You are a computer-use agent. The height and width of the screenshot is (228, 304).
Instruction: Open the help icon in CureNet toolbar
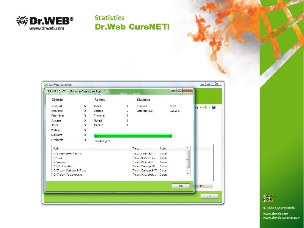point(214,107)
